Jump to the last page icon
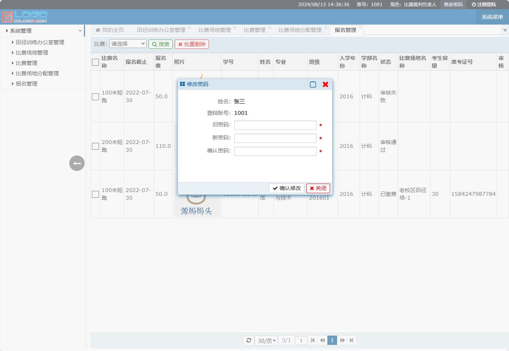This screenshot has height=351, width=509. click(352, 340)
